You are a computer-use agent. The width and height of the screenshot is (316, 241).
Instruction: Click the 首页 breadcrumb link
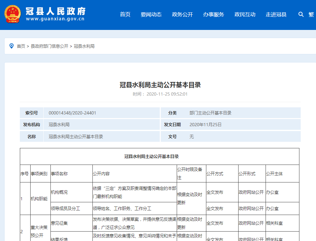click(x=21, y=46)
